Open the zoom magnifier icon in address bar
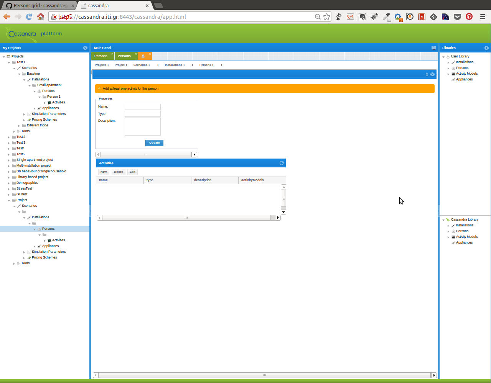 click(x=318, y=16)
